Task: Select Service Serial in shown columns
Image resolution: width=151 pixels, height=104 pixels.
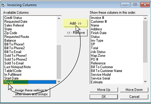Action: click(x=117, y=78)
